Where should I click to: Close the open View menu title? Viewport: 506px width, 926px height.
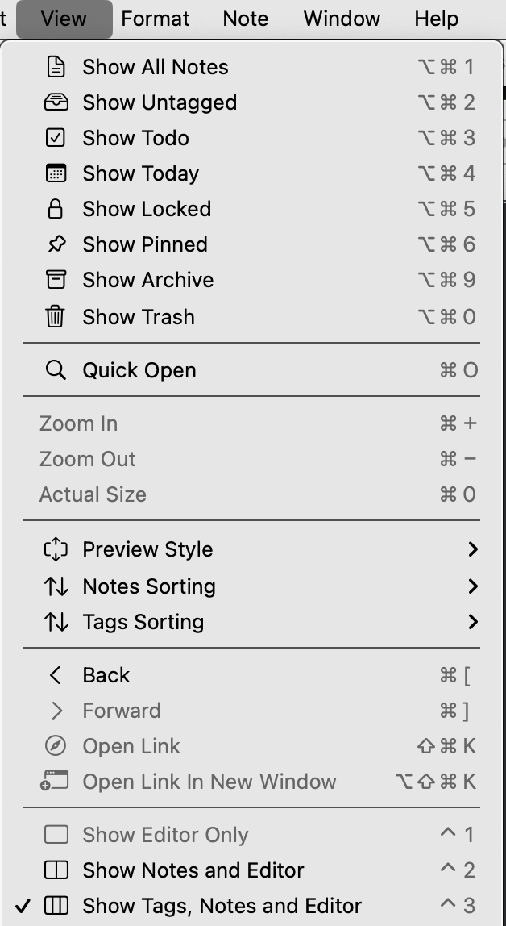coord(64,19)
